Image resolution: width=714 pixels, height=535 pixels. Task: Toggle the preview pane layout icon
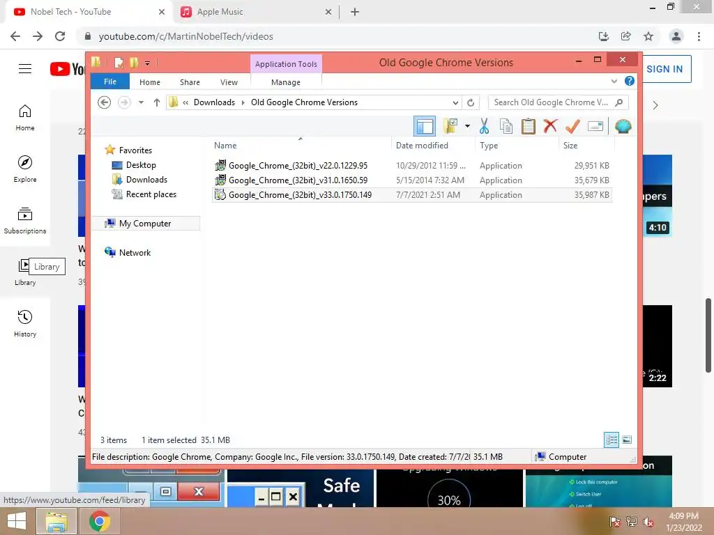(425, 126)
